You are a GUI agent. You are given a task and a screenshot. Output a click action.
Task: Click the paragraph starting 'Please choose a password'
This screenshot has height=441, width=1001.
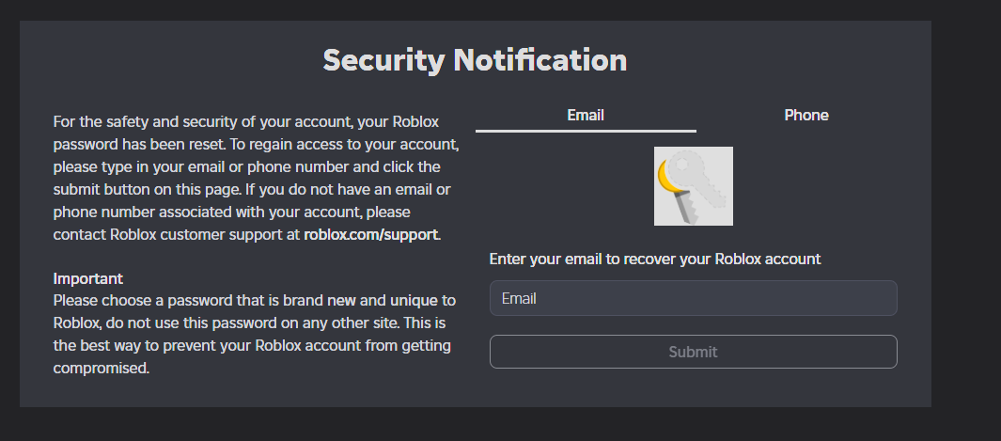point(254,335)
